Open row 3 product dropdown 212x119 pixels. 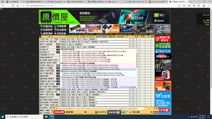coord(95,44)
